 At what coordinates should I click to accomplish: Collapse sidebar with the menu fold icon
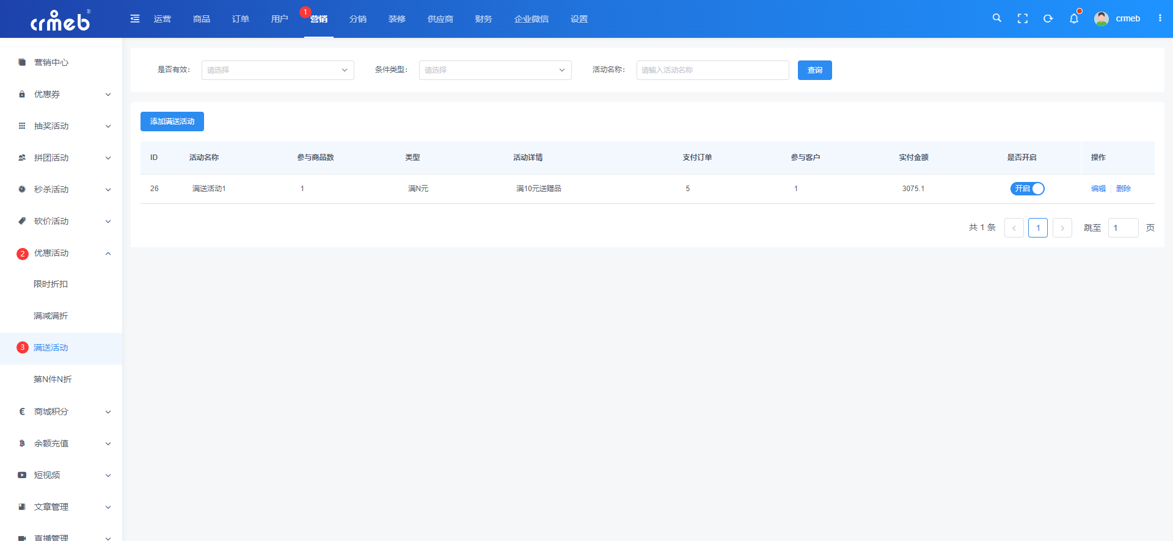coord(135,19)
